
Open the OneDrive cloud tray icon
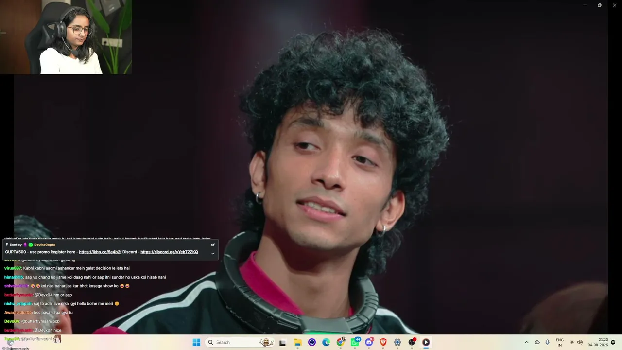click(x=537, y=342)
